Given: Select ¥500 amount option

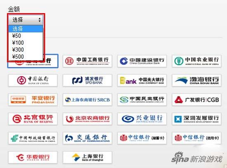Looking at the screenshot, I should 26,57.
